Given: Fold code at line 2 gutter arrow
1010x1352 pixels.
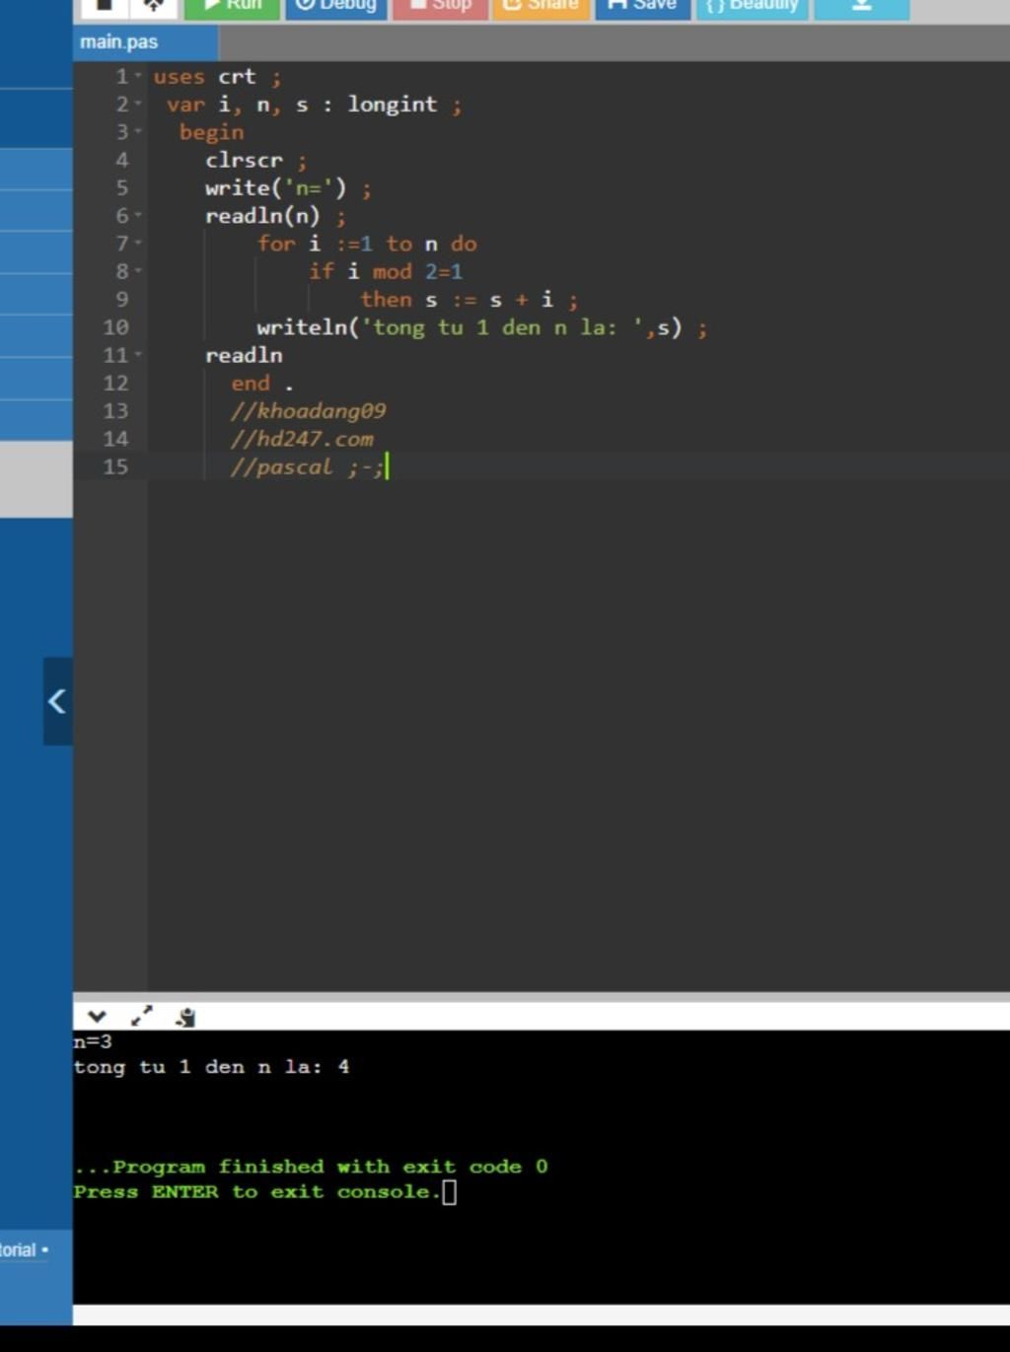Looking at the screenshot, I should point(138,105).
